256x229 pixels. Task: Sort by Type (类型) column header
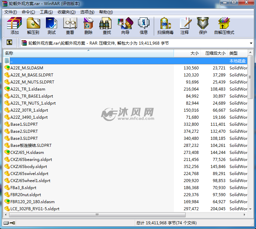coord(238,53)
